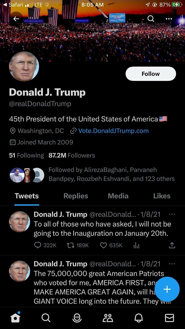Screen dimensions: 185x329
Task: Open profile search magnifier in the header
Action: (151, 19)
